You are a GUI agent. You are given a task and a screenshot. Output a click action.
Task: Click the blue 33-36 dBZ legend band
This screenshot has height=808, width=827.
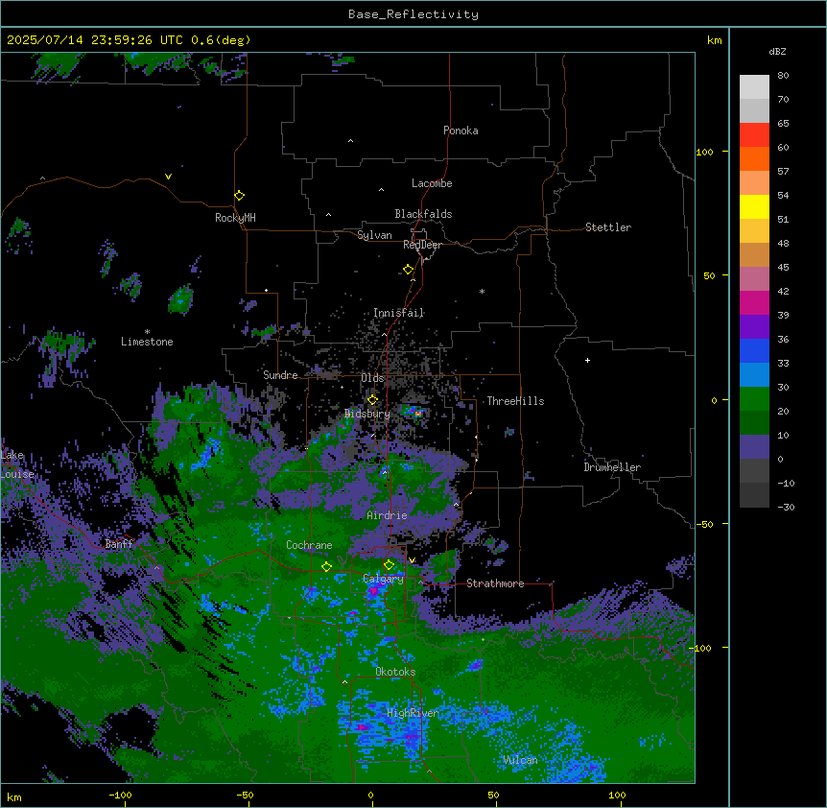point(754,350)
